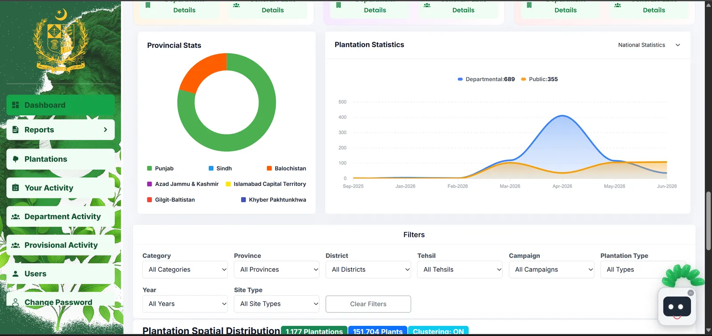Open the All Categories dropdown

pyautogui.click(x=185, y=269)
